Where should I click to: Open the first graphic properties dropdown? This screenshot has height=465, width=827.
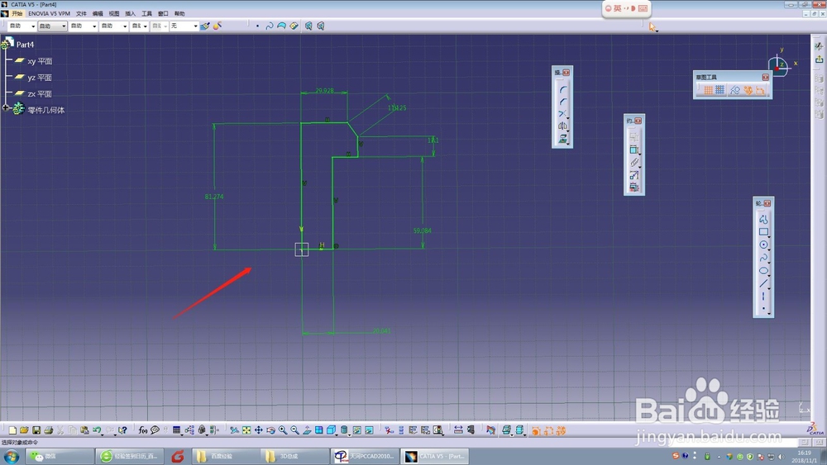(x=22, y=26)
